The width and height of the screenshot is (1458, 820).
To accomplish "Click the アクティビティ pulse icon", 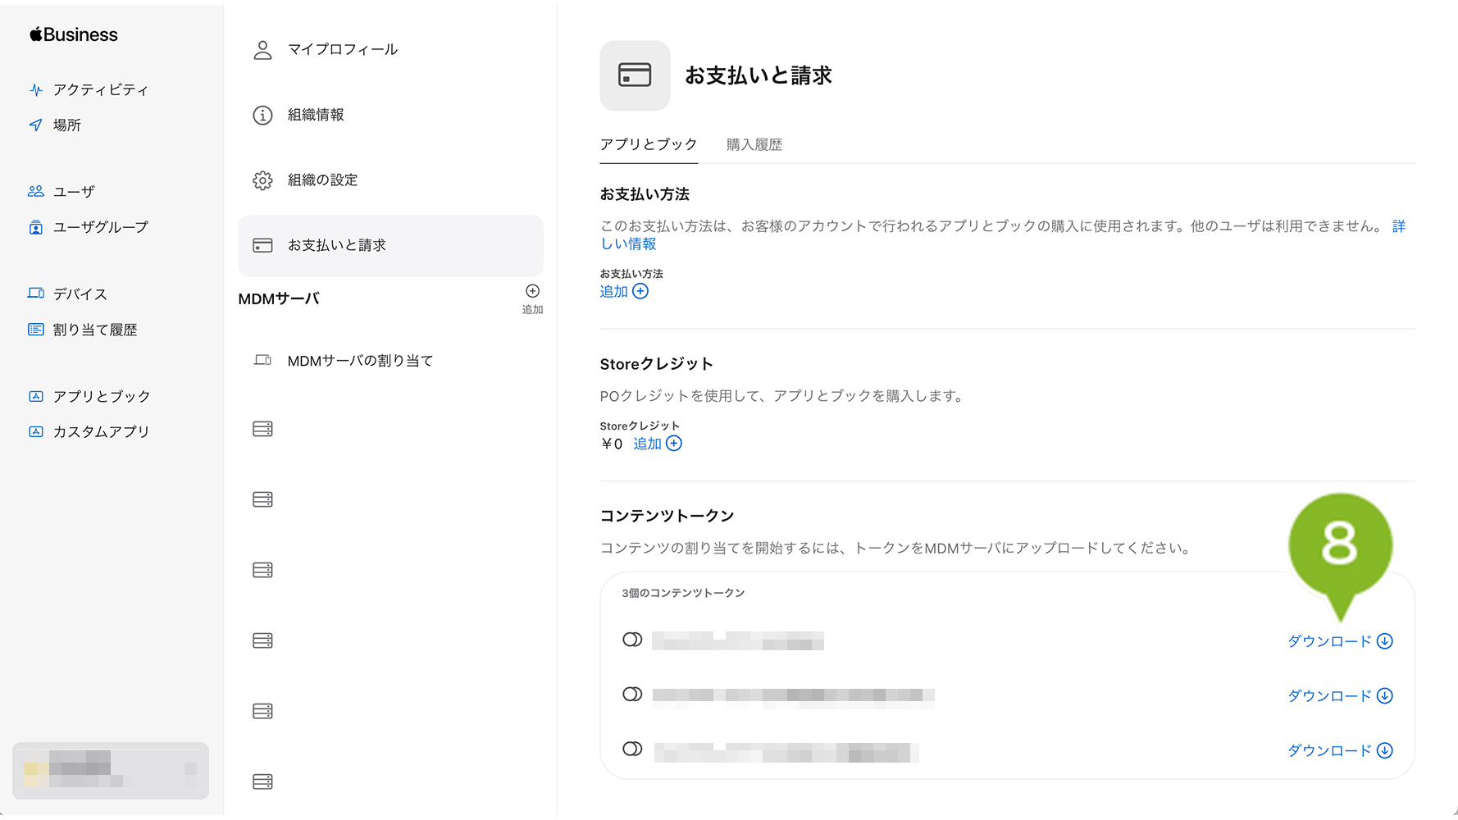I will [x=36, y=89].
